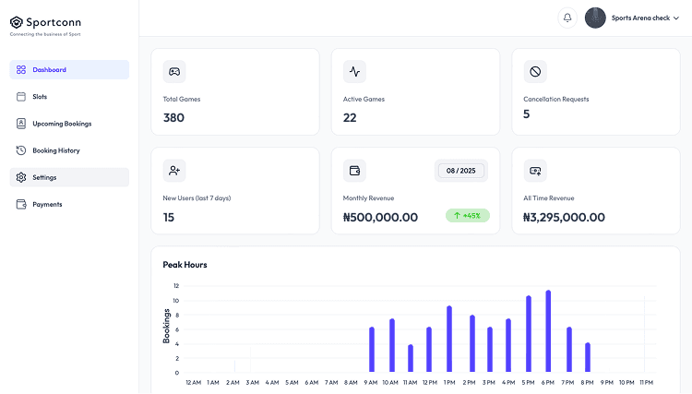Click the 2 PM bar in chart
692x394 pixels.
(x=472, y=343)
